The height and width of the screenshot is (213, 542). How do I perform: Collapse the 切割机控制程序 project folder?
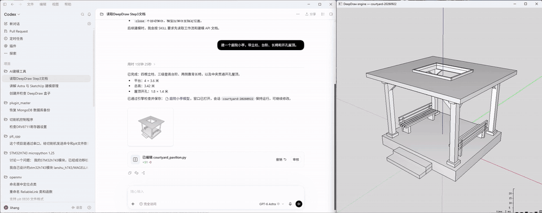click(x=21, y=119)
